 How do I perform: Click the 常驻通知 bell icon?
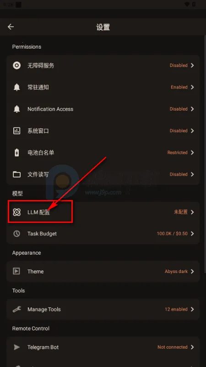pos(16,87)
